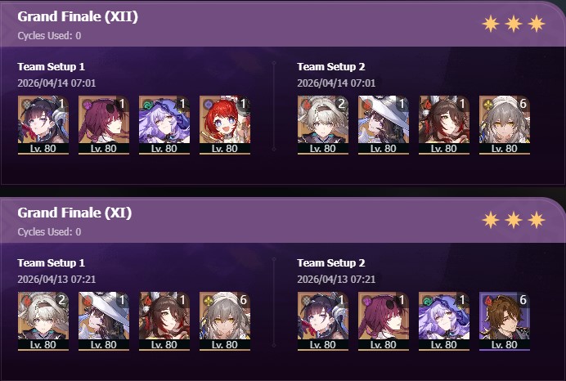The height and width of the screenshot is (381, 566).
Task: Click the Team Setup 1 label under Grand Finale XI
Action: point(52,263)
